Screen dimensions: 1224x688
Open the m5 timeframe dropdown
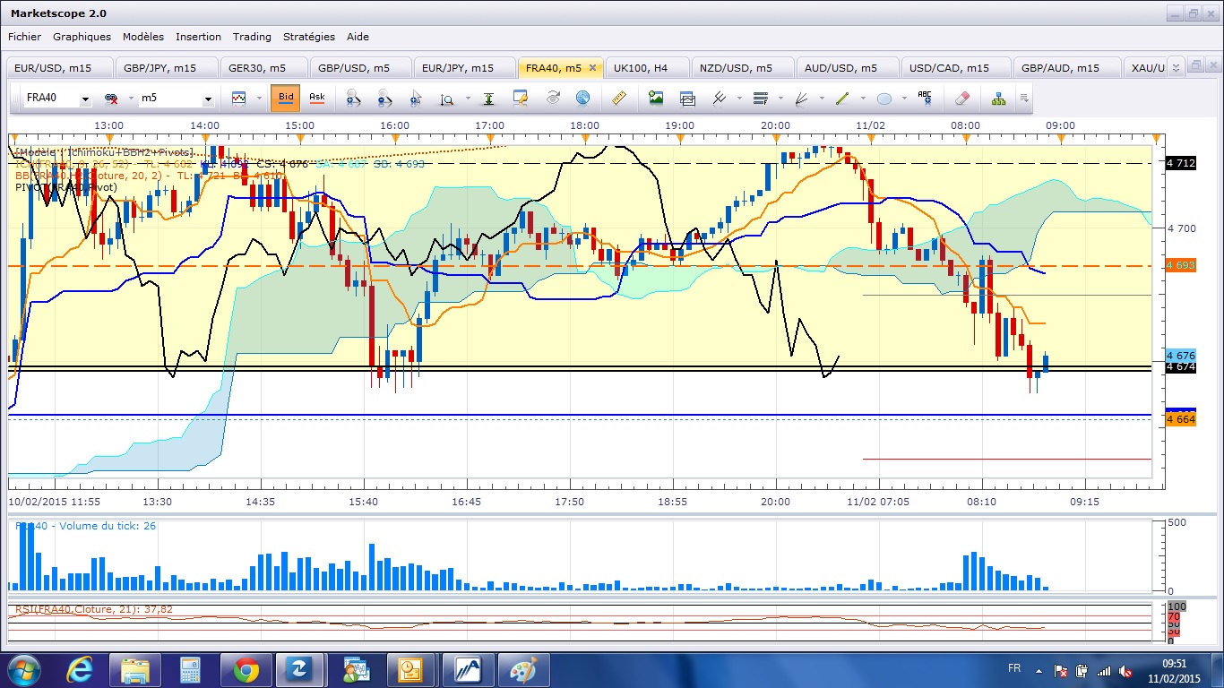tap(208, 99)
